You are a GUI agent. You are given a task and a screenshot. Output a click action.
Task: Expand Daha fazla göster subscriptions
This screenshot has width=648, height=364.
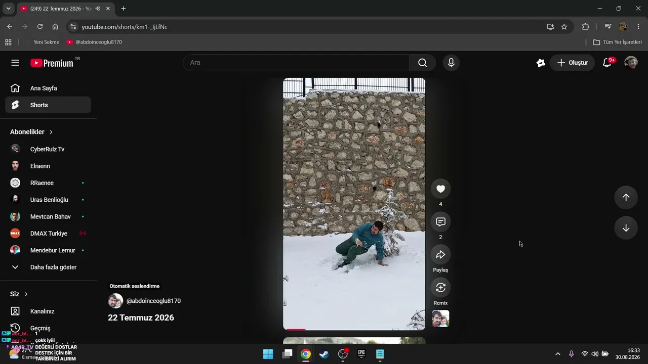pyautogui.click(x=48, y=267)
